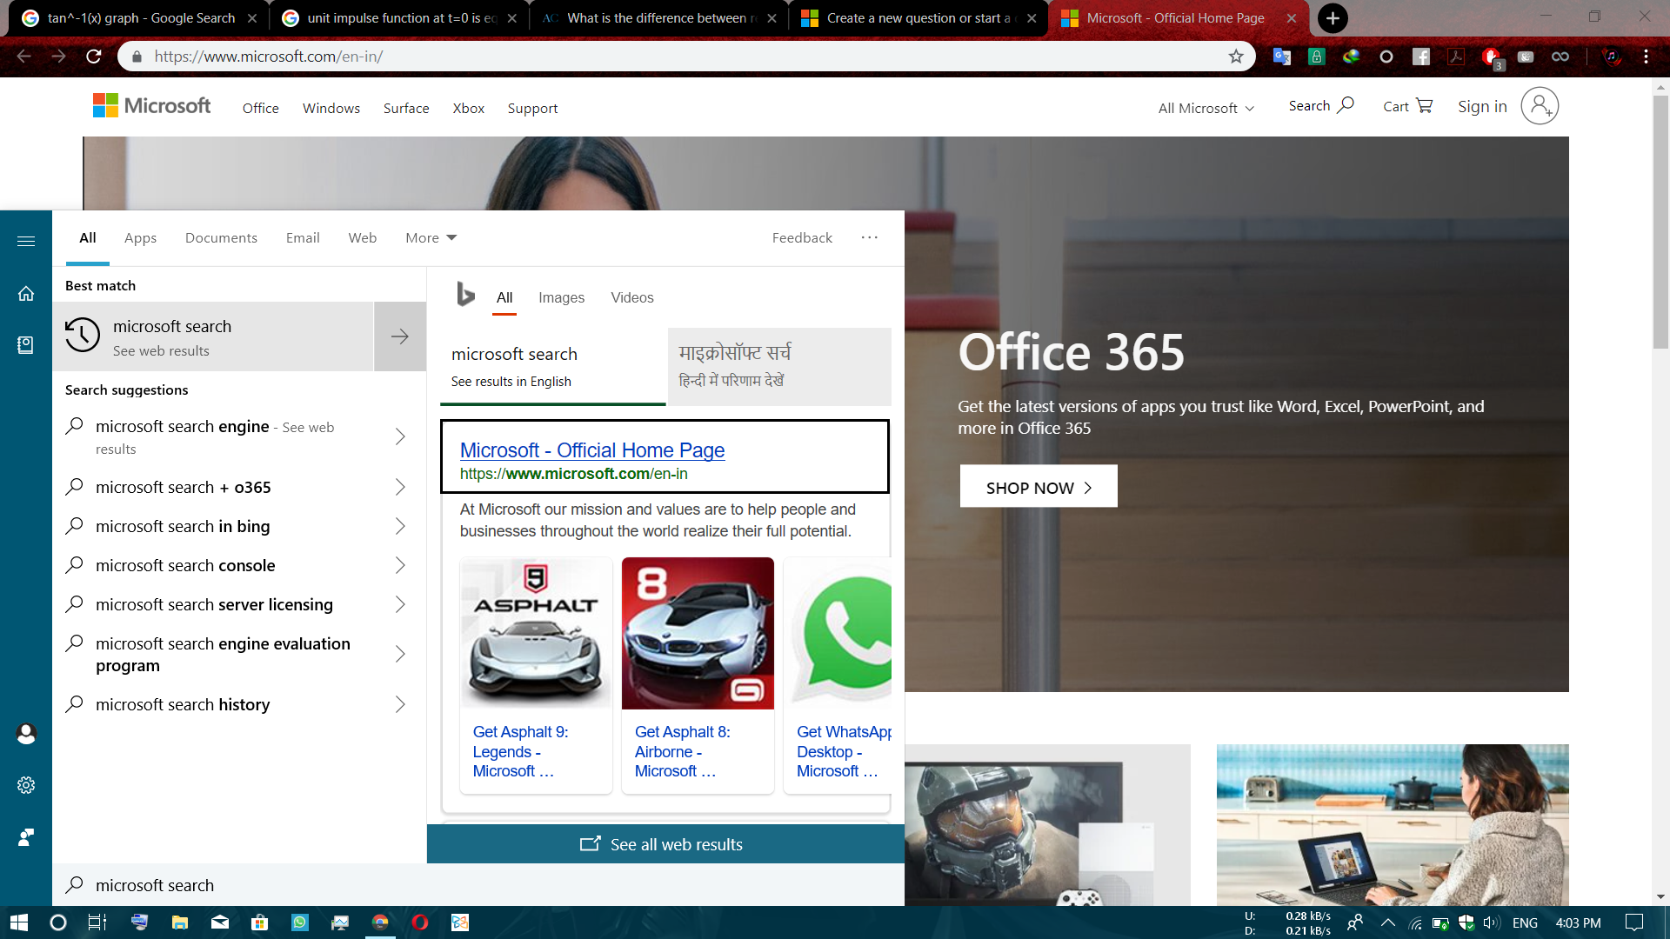Open Microsoft - Official Home Page link
The width and height of the screenshot is (1670, 939).
pyautogui.click(x=591, y=450)
